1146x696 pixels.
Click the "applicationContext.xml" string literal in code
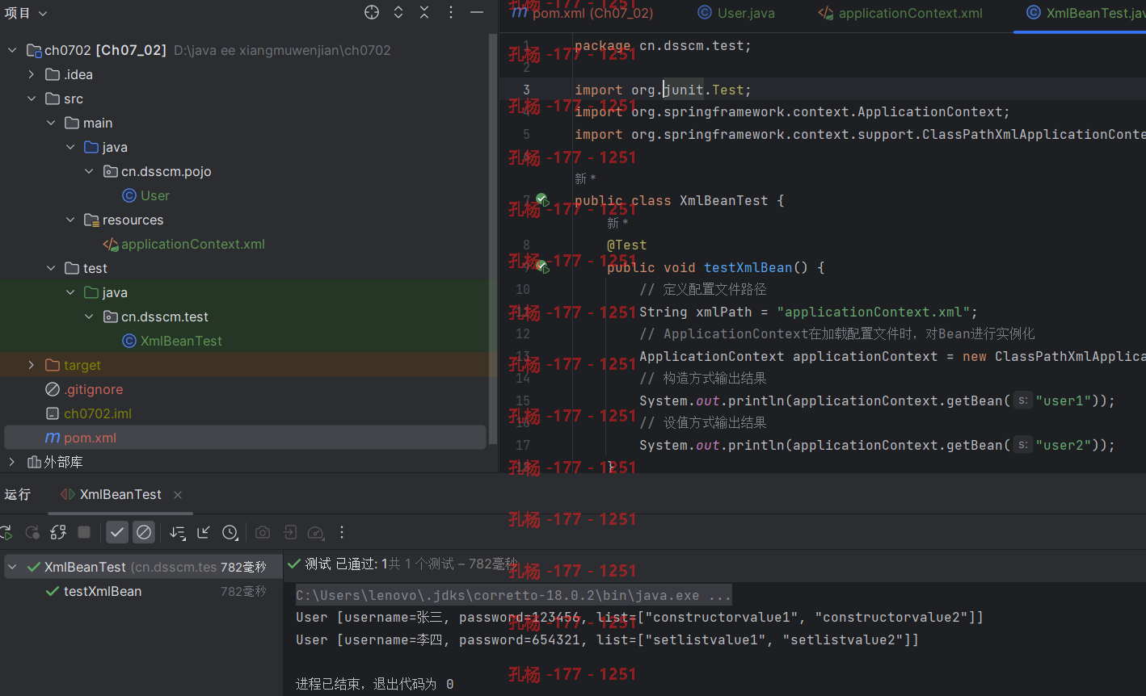(x=874, y=312)
